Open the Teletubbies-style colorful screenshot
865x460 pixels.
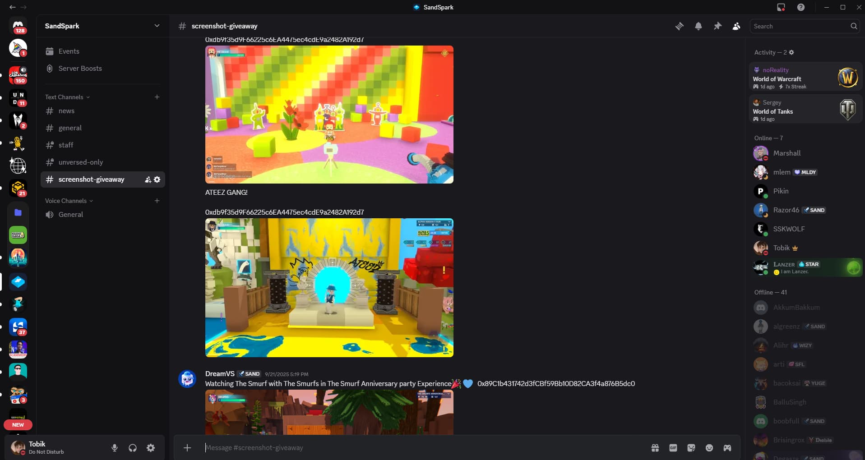coord(329,115)
